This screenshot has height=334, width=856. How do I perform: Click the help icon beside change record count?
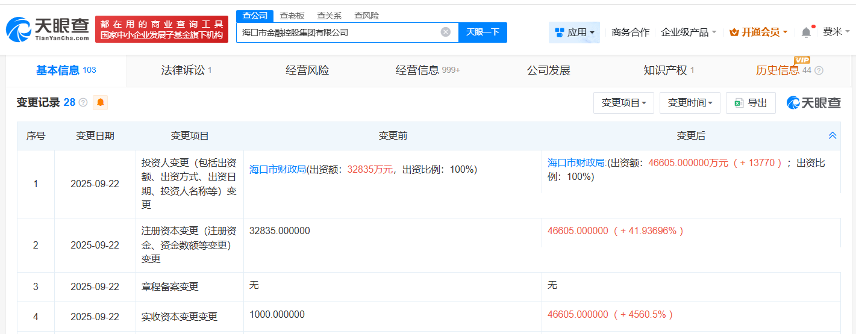tap(83, 103)
